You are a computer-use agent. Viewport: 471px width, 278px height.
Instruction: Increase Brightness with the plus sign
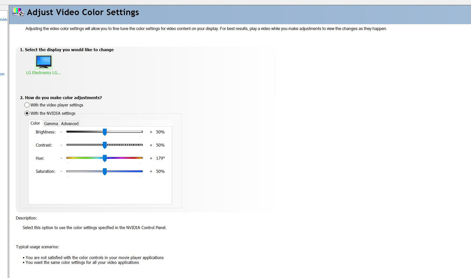(151, 132)
